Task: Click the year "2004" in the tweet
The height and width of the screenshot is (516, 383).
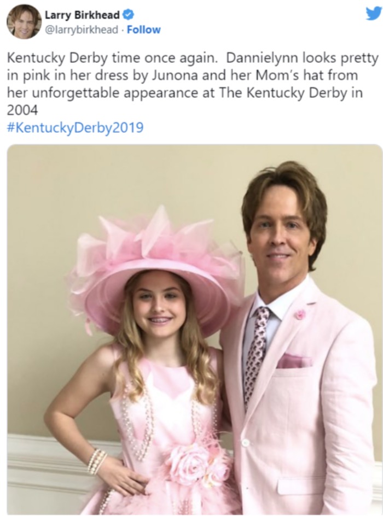Action: pos(22,110)
